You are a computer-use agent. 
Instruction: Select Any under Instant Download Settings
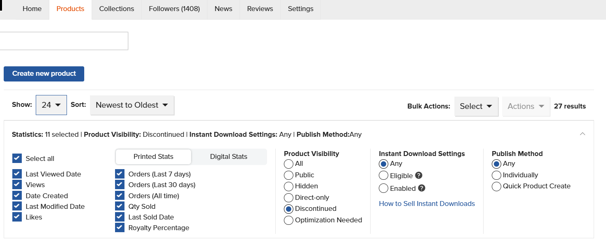pos(383,164)
